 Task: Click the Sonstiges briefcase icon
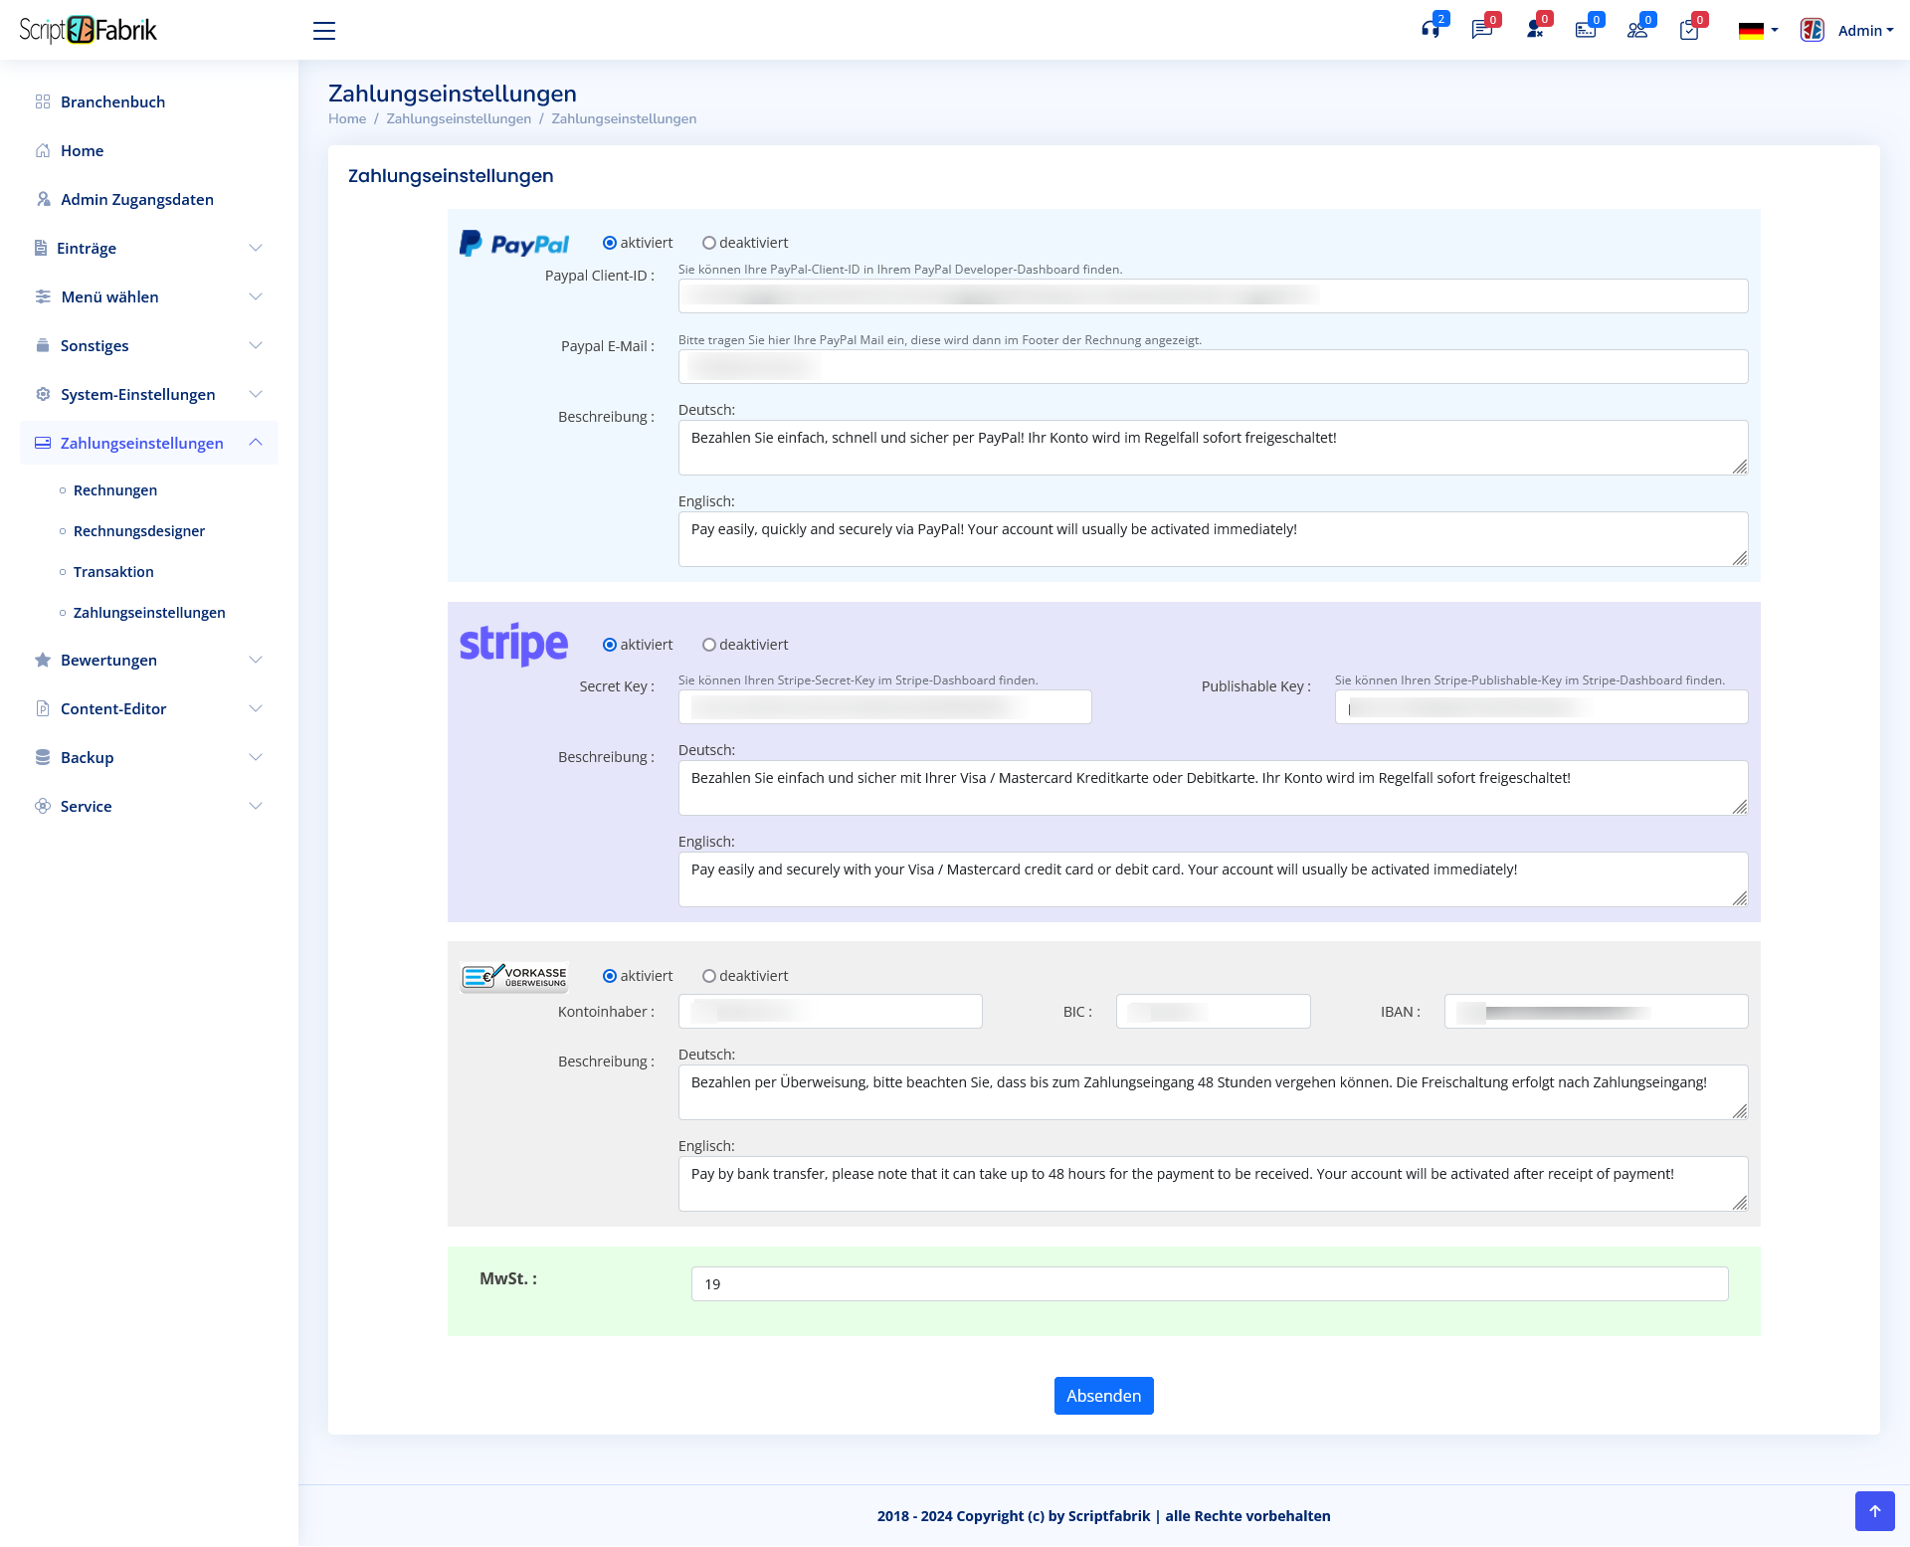43,345
